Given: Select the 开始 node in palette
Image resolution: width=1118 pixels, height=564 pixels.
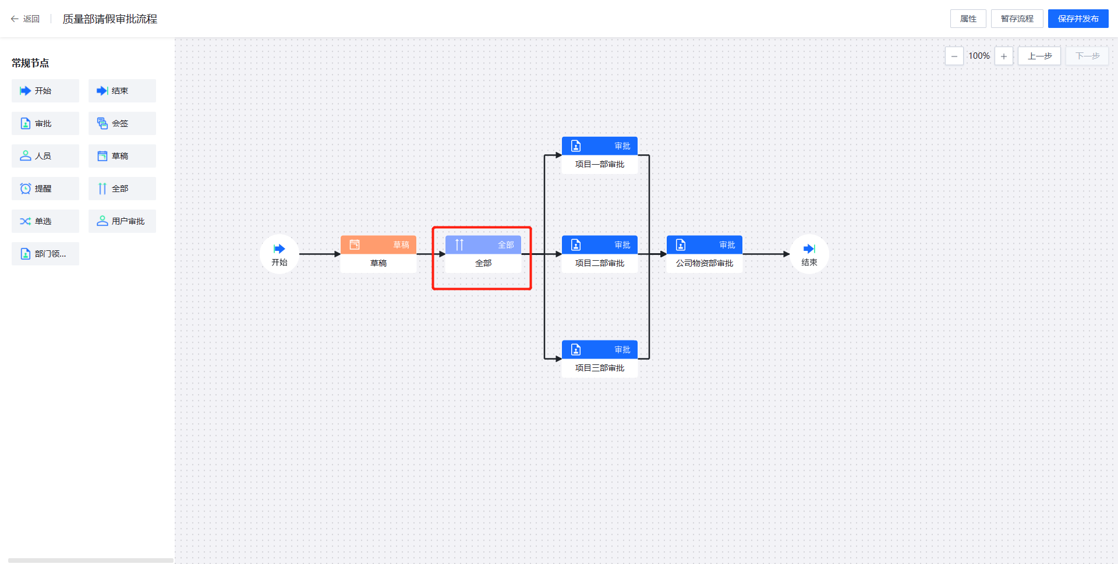Looking at the screenshot, I should tap(45, 91).
